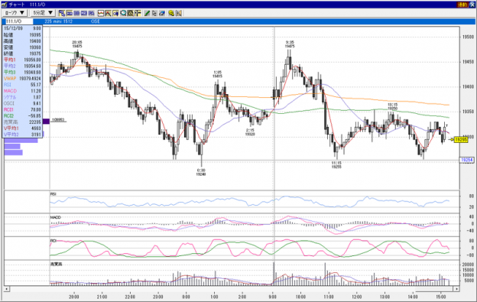This screenshot has width=477, height=302.
Task: Select the arrow pointer tool icon
Action: tap(154, 13)
